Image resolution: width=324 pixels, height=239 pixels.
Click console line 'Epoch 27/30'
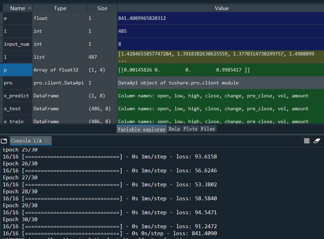(x=20, y=178)
